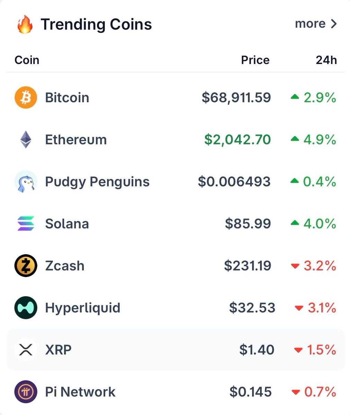Sort by the Price column header
Viewport: 350px width, 415px height.
click(255, 60)
